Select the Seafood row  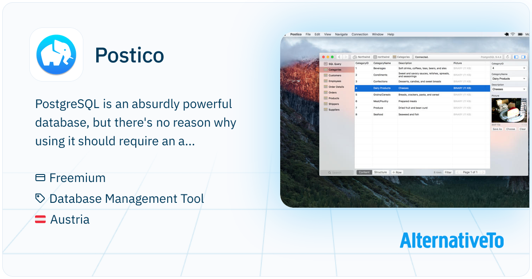(422, 115)
